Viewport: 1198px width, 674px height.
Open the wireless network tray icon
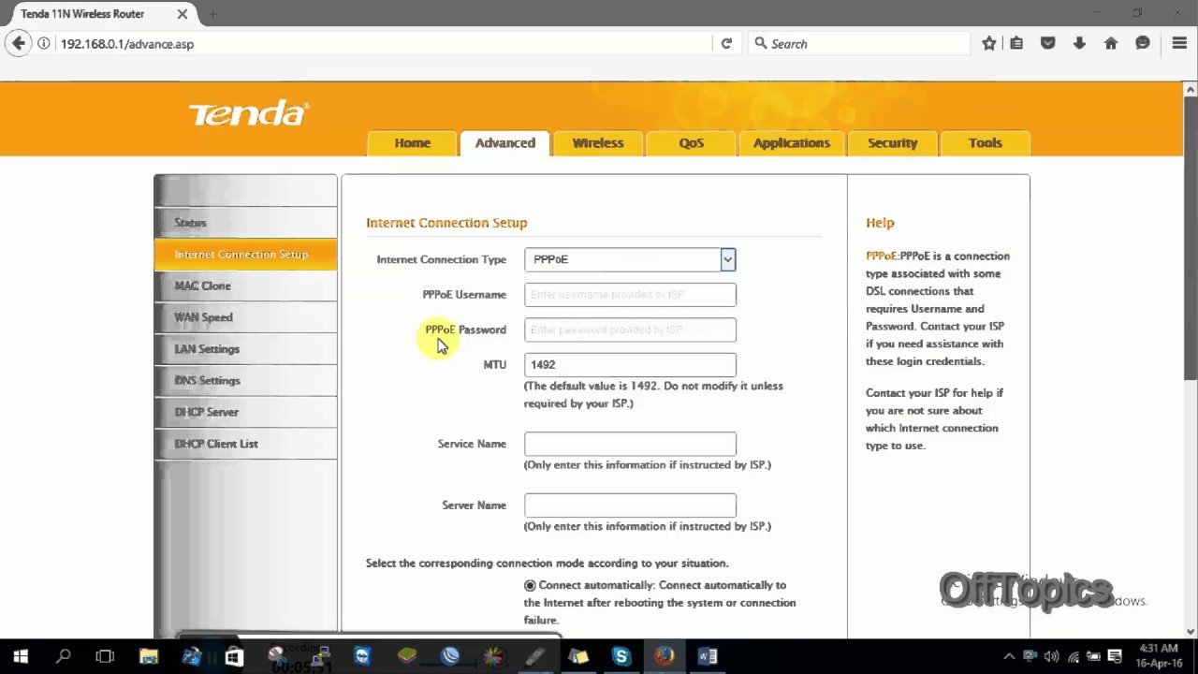[1073, 656]
